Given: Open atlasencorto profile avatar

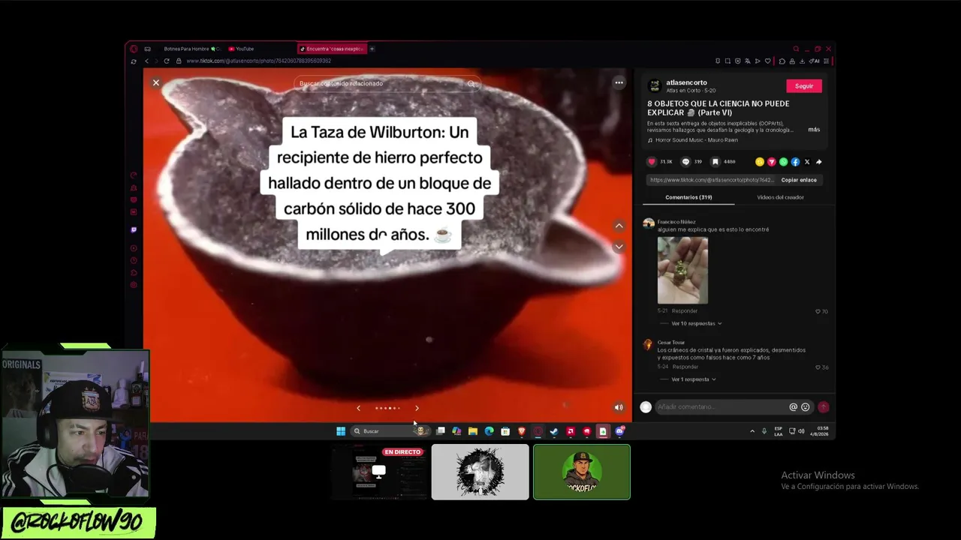Looking at the screenshot, I should pos(654,85).
